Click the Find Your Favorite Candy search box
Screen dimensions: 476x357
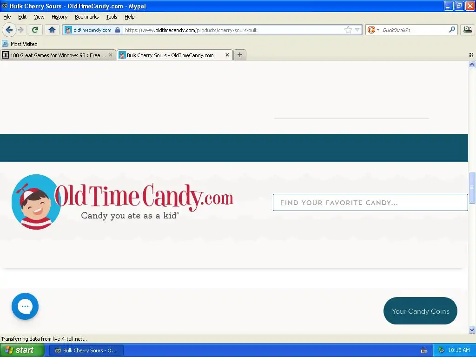370,203
